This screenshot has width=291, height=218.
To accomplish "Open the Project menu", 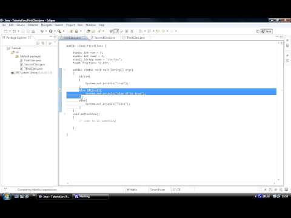I will [x=70, y=25].
